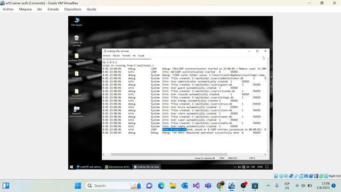The height and width of the screenshot is (192, 341).
Task: Open Notepad's Edición menu
Action: [x=116, y=55]
